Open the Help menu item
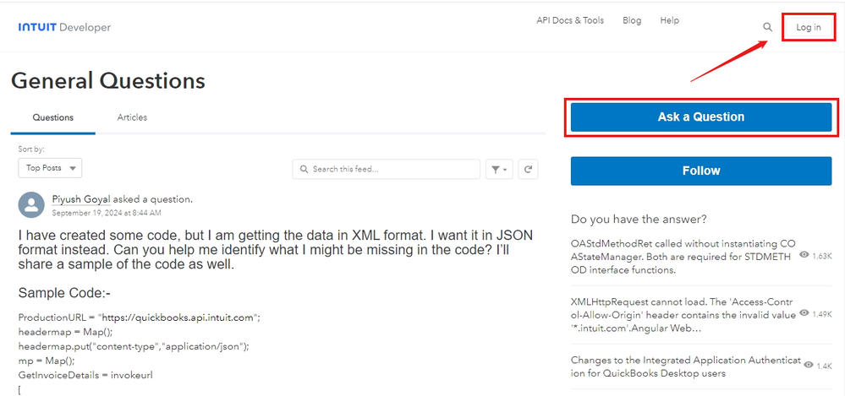Viewport: 845px width, 396px height. tap(669, 20)
